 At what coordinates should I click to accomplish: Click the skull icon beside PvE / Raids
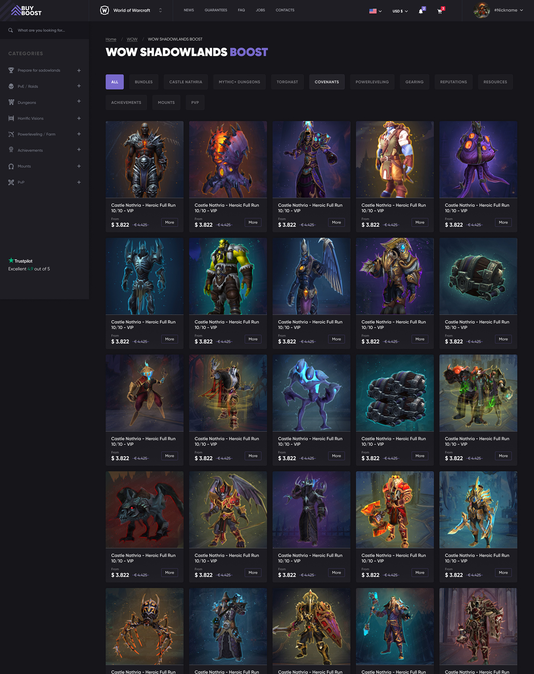11,86
